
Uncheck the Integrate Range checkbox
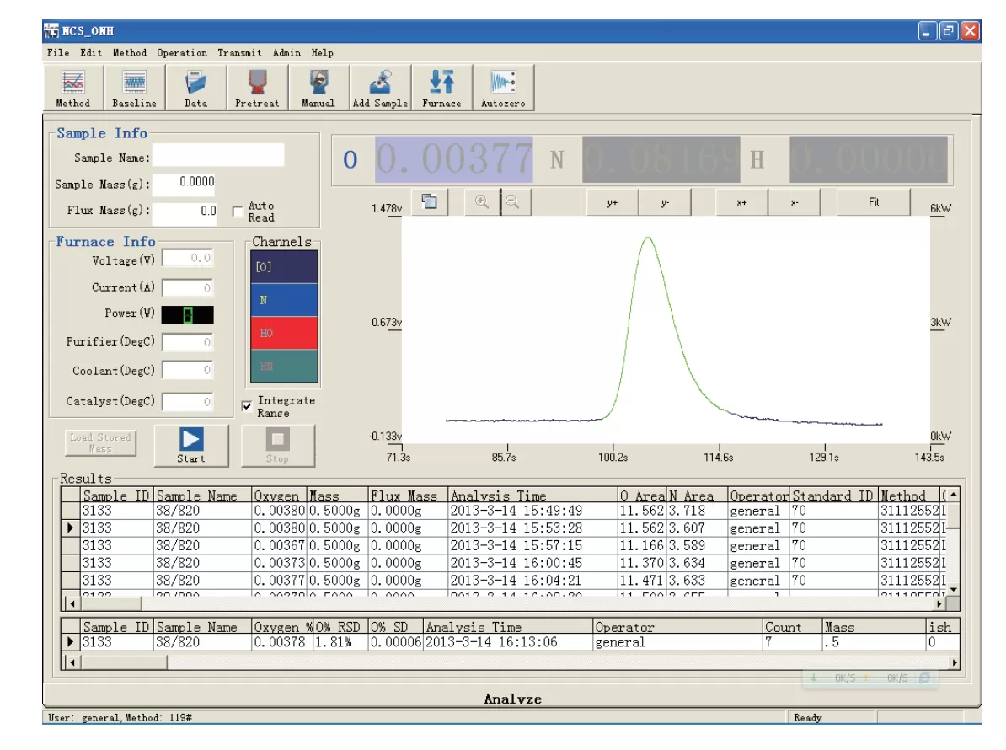coord(247,406)
